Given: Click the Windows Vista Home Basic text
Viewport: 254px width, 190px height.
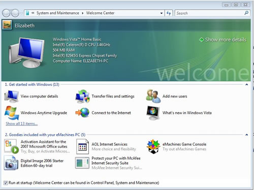Looking at the screenshot, I should pyautogui.click(x=77, y=39).
